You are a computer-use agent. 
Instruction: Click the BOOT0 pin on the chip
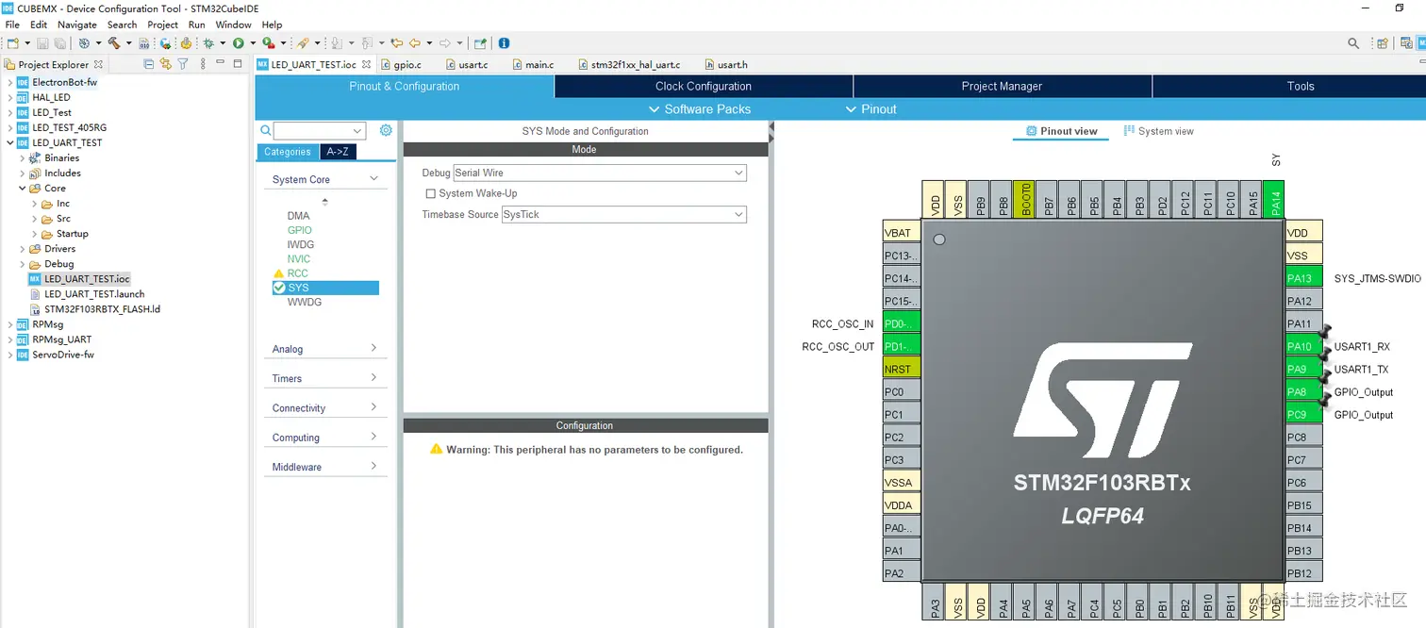[x=1026, y=199]
